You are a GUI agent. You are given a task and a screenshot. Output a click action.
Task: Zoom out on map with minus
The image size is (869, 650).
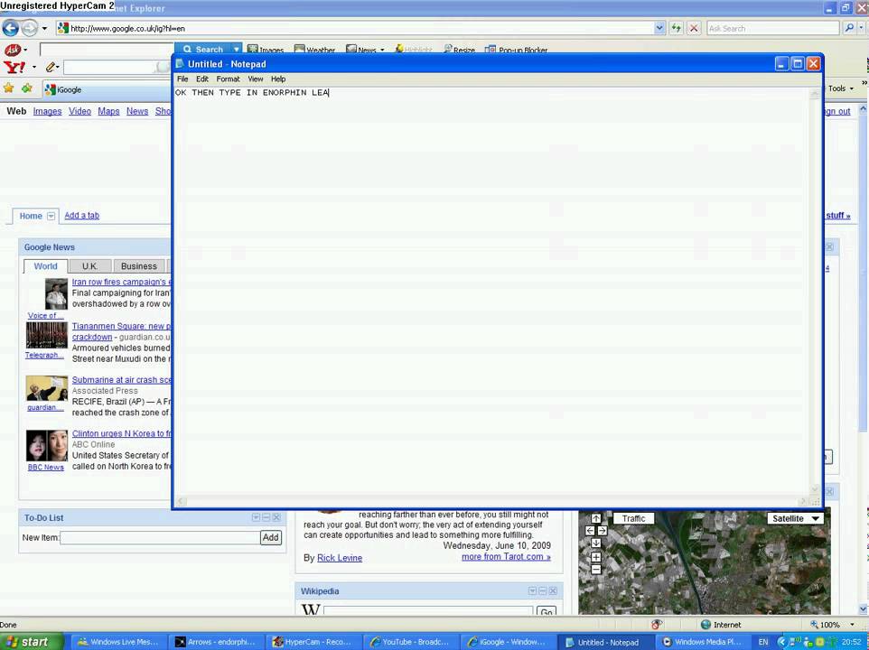(596, 569)
